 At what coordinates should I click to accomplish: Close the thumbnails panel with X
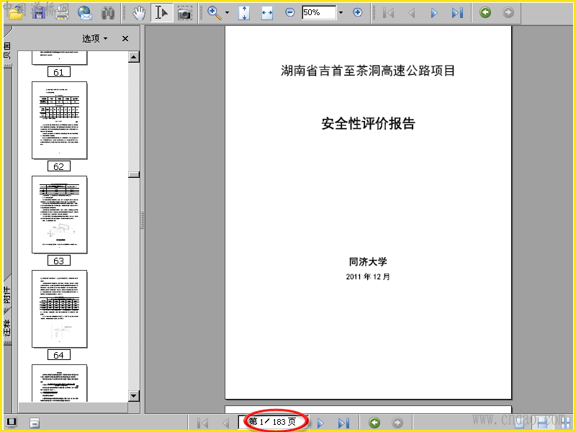(125, 38)
